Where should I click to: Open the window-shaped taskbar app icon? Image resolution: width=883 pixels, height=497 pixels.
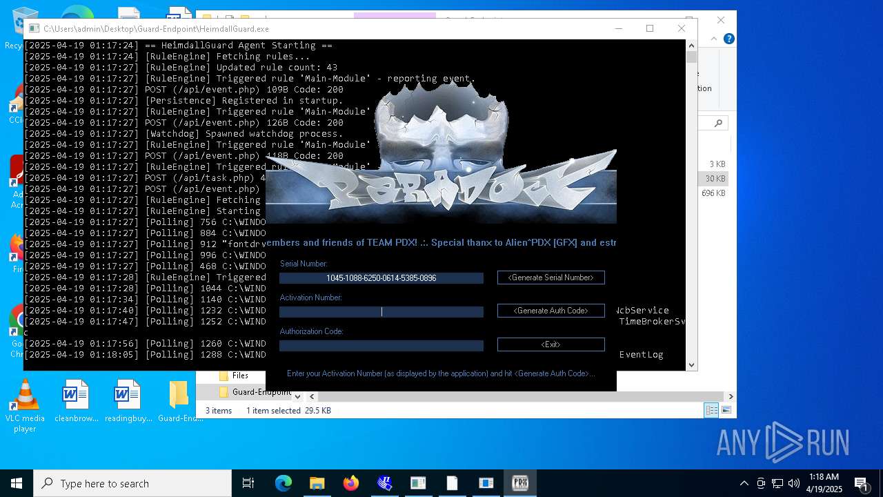pyautogui.click(x=419, y=483)
